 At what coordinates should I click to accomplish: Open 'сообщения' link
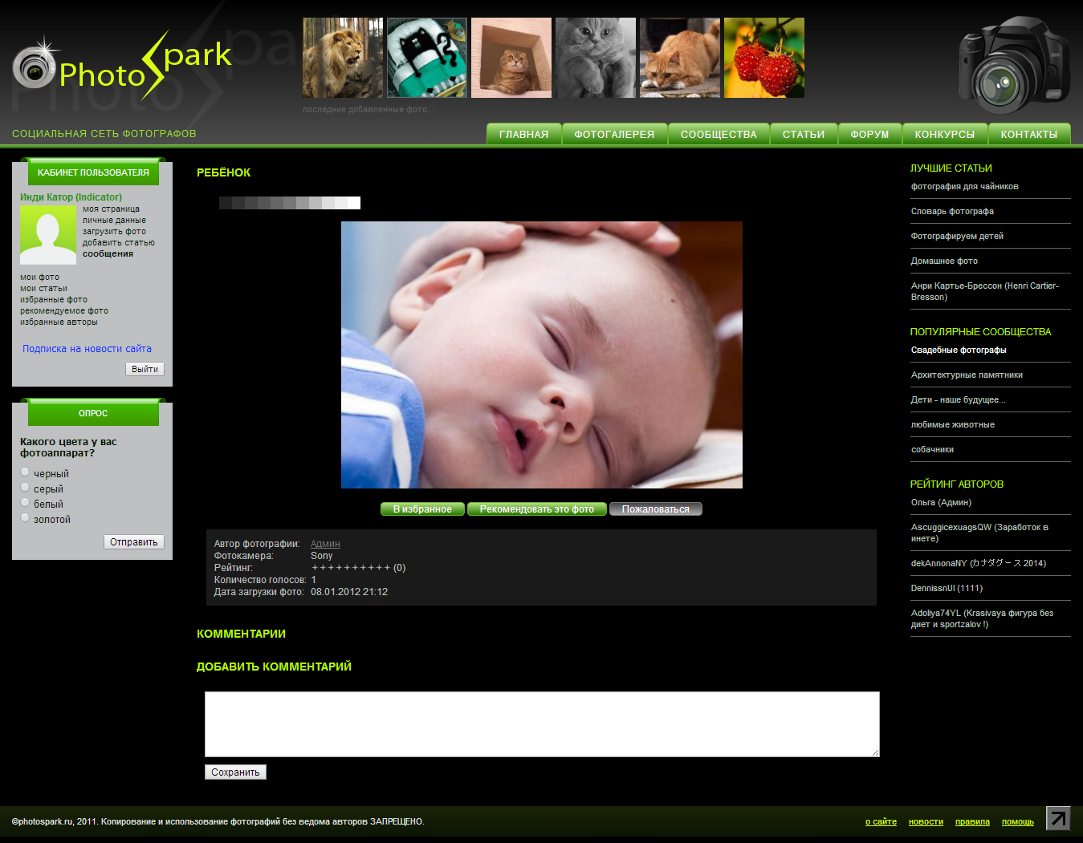(x=108, y=253)
